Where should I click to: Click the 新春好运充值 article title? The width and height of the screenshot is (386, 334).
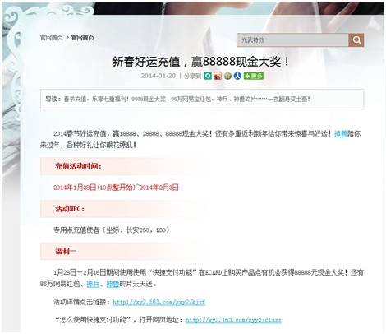[x=200, y=62]
